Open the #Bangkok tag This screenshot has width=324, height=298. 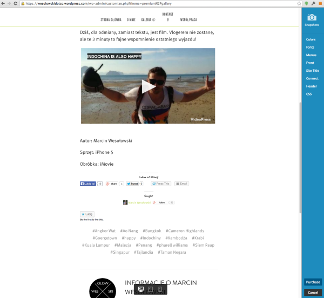click(x=152, y=231)
